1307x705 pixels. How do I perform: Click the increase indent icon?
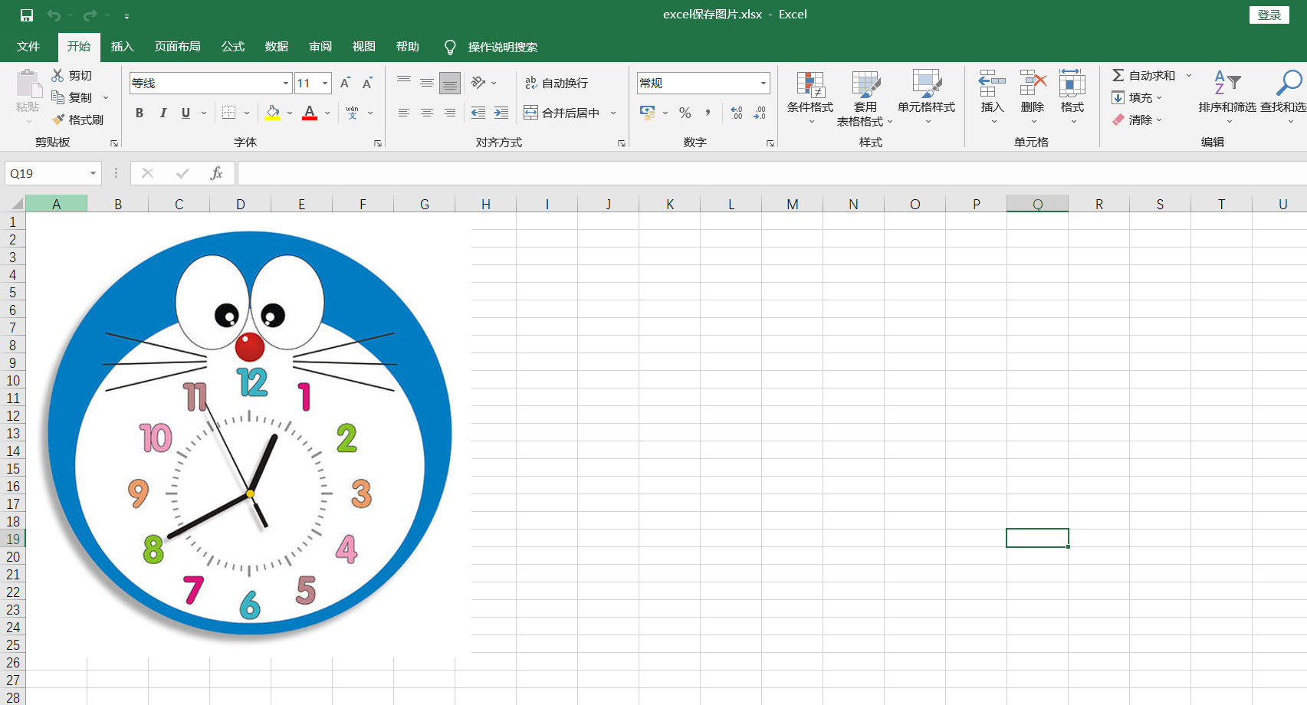tap(501, 113)
